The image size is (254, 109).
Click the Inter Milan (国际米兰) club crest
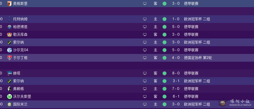click(9, 104)
